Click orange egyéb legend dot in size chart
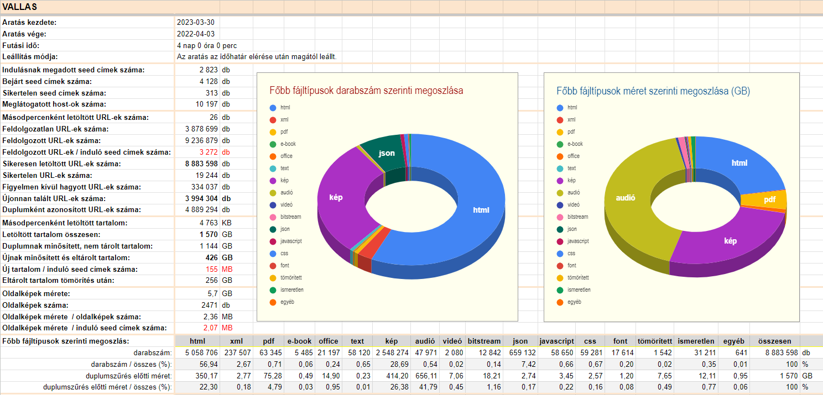The height and width of the screenshot is (395, 823). [560, 302]
